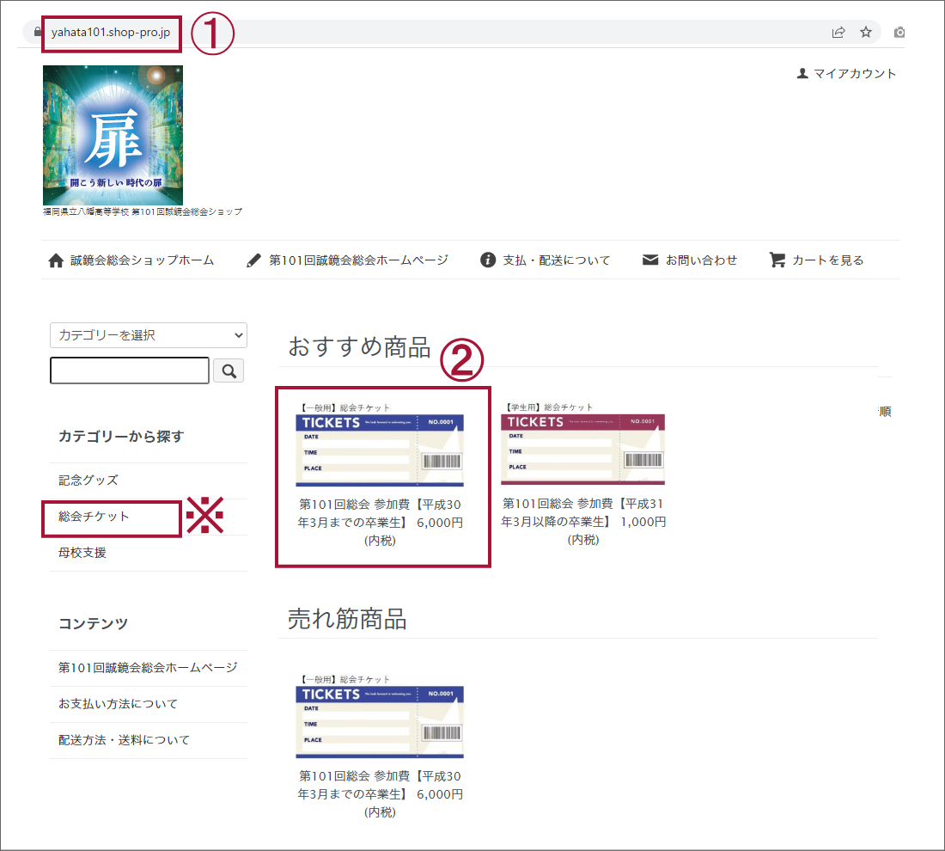Open the camera icon at top right
Screen dimensions: 945x851
[899, 33]
